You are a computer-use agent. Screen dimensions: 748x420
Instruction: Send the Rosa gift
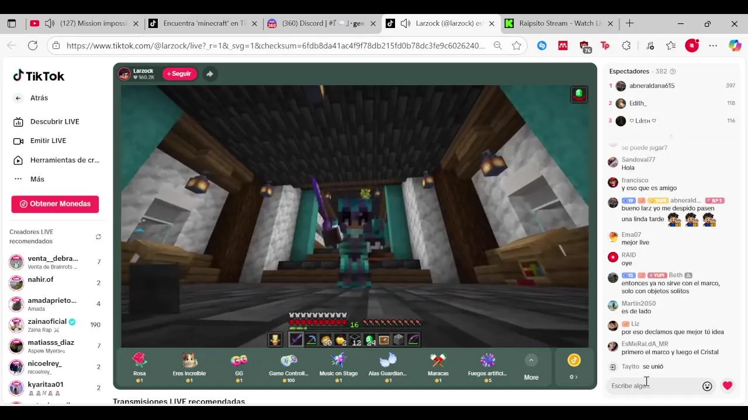coord(139,367)
